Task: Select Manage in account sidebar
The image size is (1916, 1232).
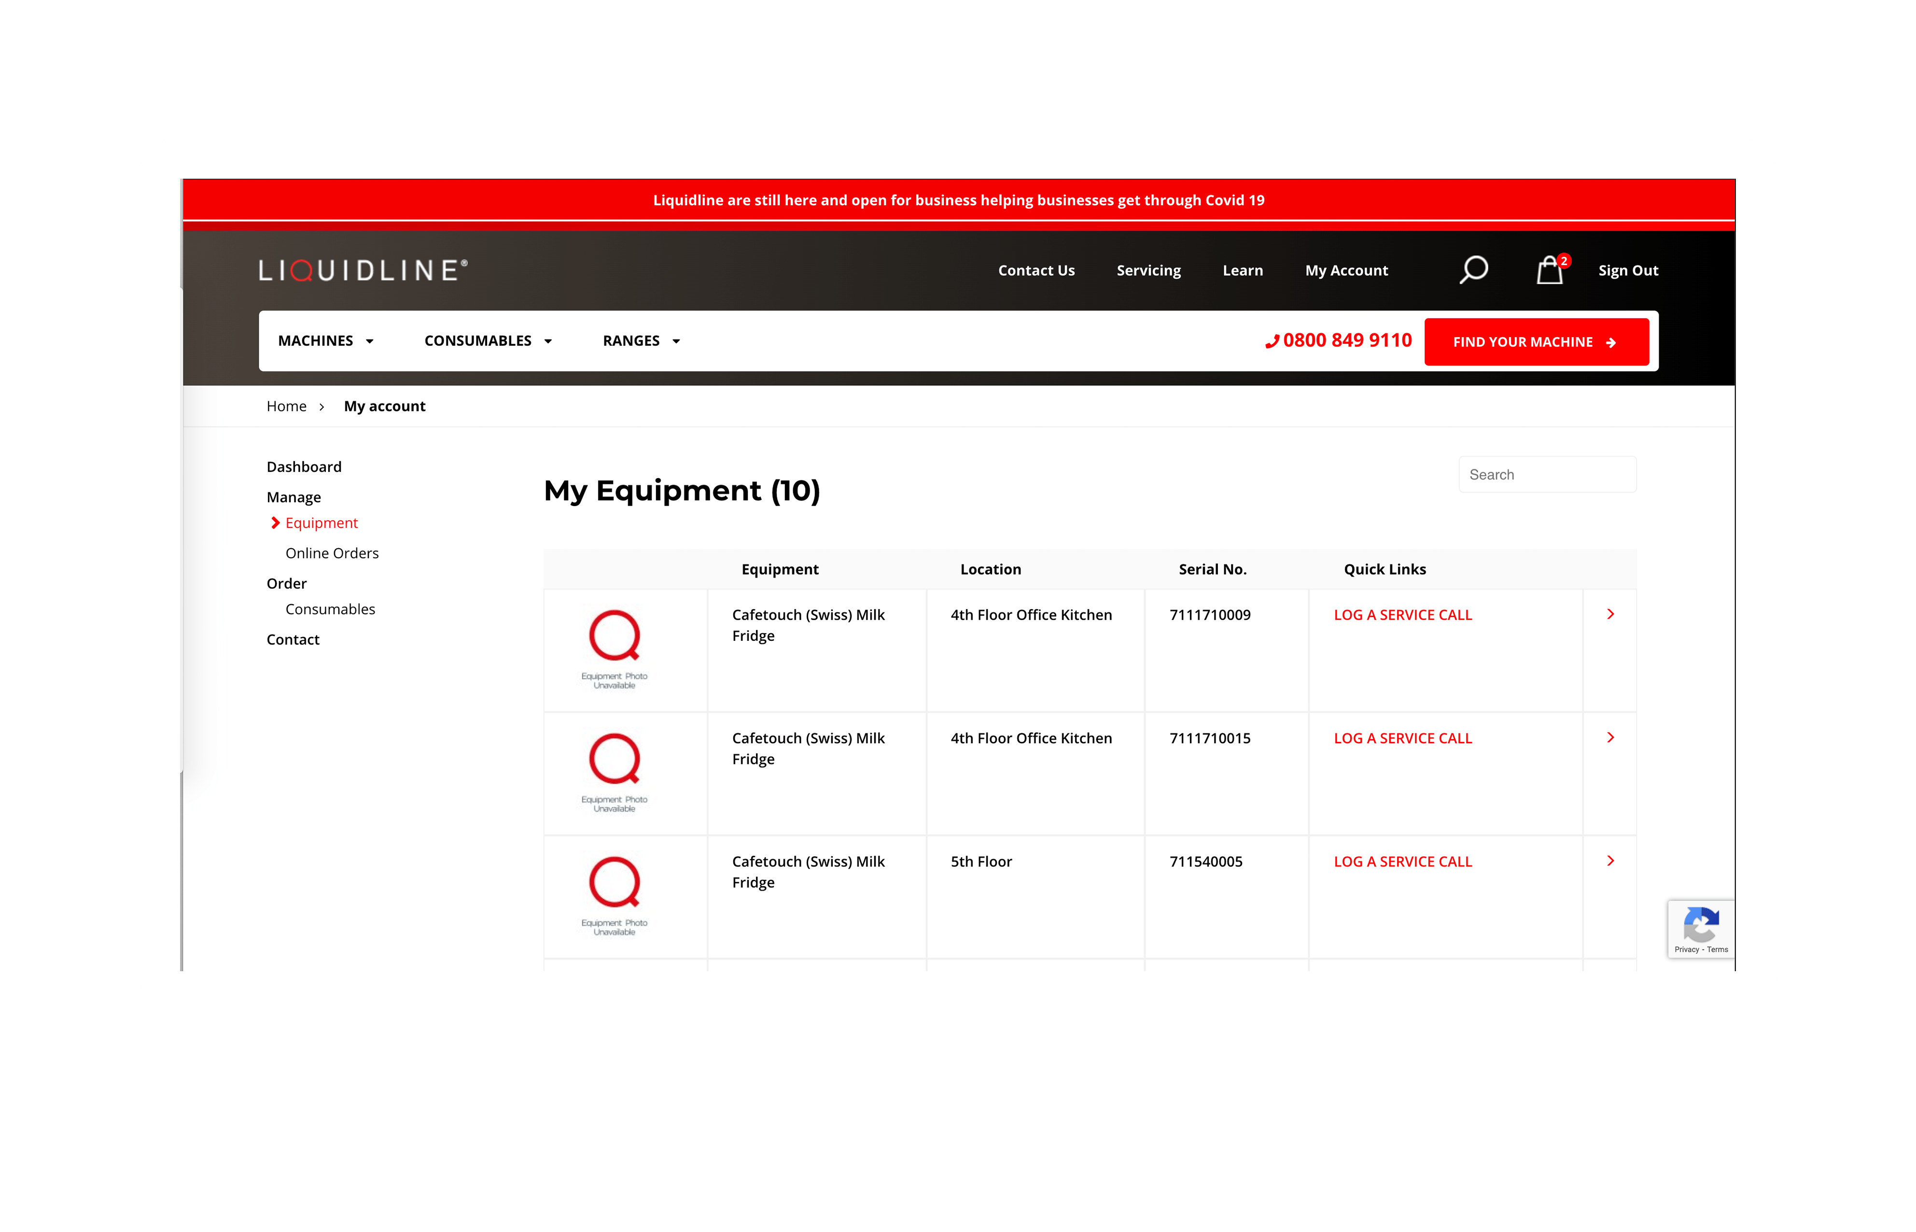Action: [x=294, y=497]
